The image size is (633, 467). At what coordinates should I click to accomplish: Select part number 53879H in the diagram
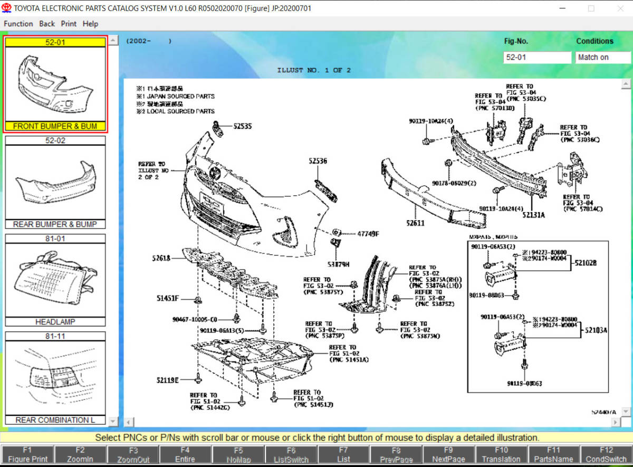338,264
